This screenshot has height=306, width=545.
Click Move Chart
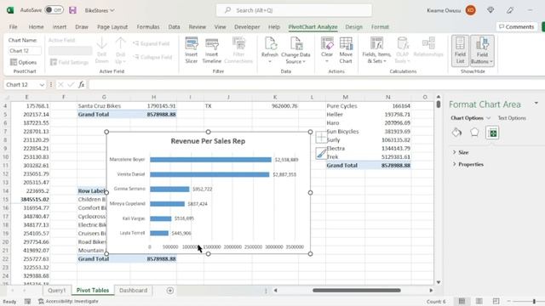(346, 51)
